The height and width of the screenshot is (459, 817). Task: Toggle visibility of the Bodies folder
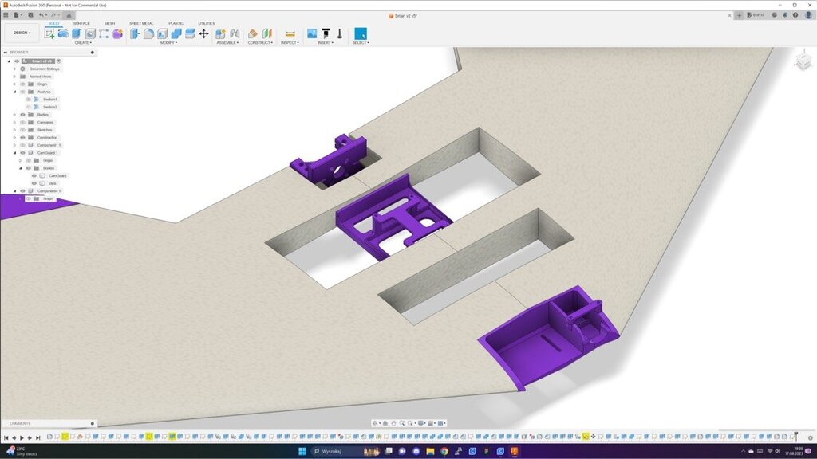(22, 115)
